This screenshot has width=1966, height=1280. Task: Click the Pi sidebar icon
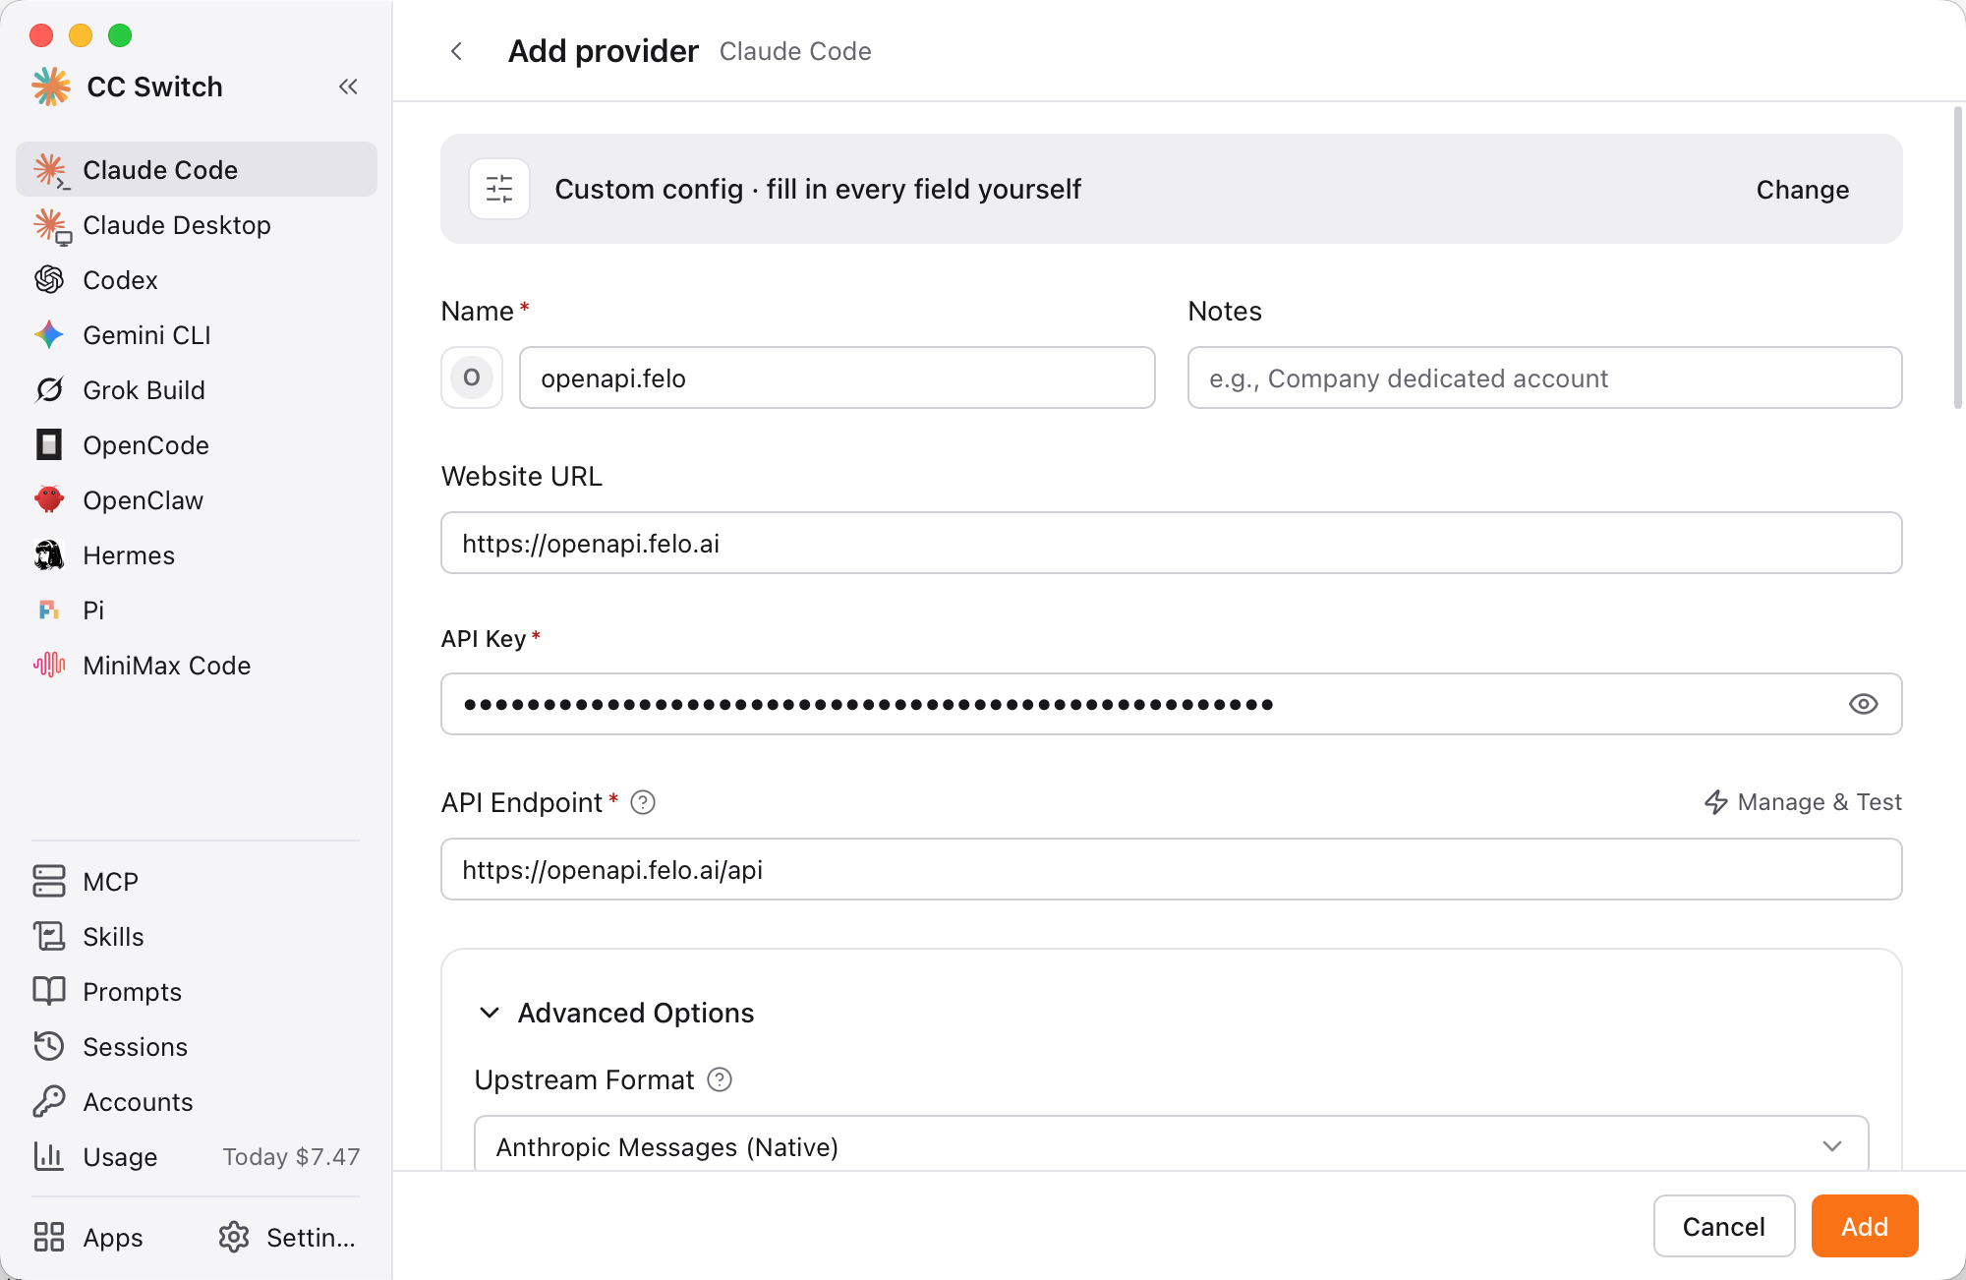click(x=49, y=611)
